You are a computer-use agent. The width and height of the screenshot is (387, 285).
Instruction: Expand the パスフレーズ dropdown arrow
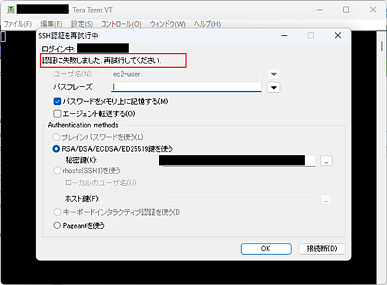coord(273,87)
